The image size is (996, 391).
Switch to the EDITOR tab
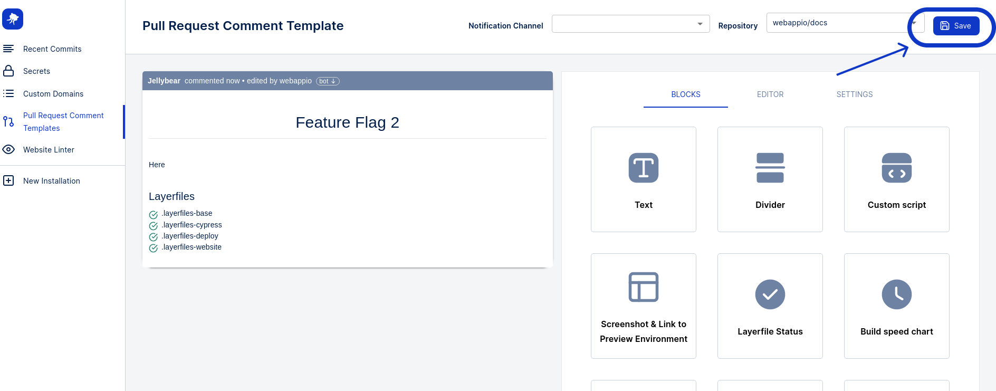pos(770,94)
